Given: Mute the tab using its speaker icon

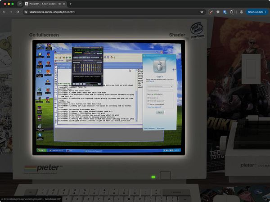Looking at the screenshot, I should pos(59,4).
